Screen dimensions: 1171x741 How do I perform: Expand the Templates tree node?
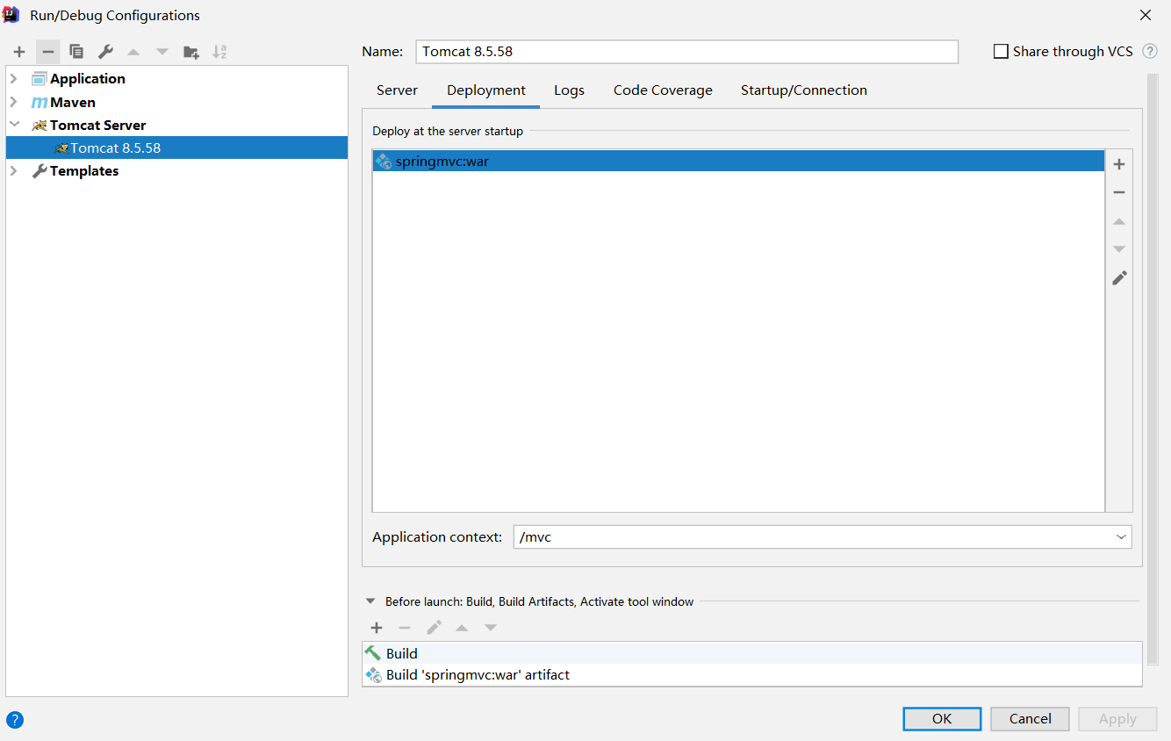(x=14, y=170)
